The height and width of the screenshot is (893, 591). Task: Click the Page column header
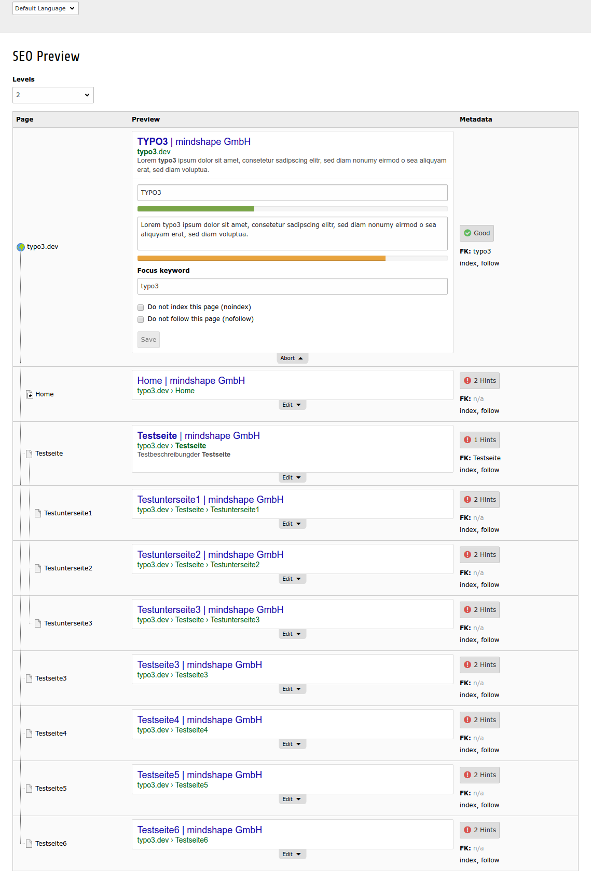coord(25,119)
